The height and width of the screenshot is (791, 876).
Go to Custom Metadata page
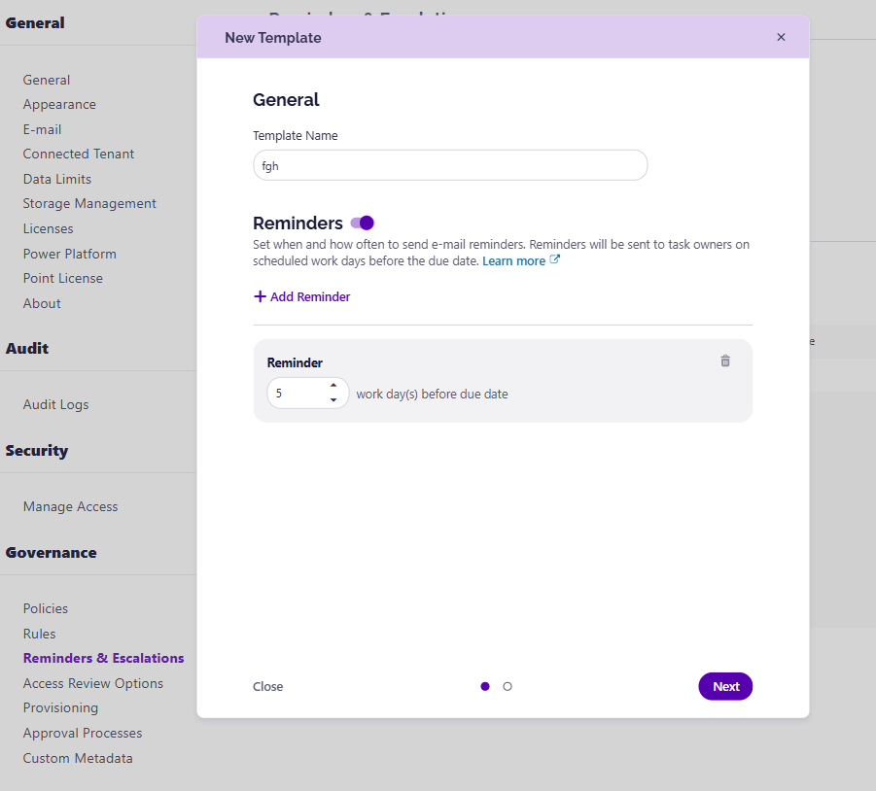click(x=78, y=758)
